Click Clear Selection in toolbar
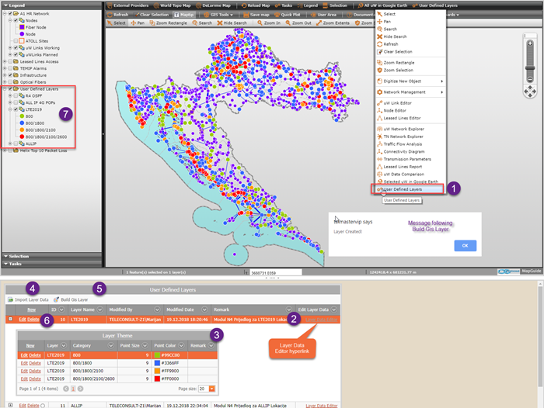Image resolution: width=544 pixels, height=408 pixels. [152, 15]
